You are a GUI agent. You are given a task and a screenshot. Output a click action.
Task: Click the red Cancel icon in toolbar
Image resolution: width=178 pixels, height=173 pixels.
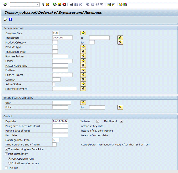pyautogui.click(x=64, y=4)
